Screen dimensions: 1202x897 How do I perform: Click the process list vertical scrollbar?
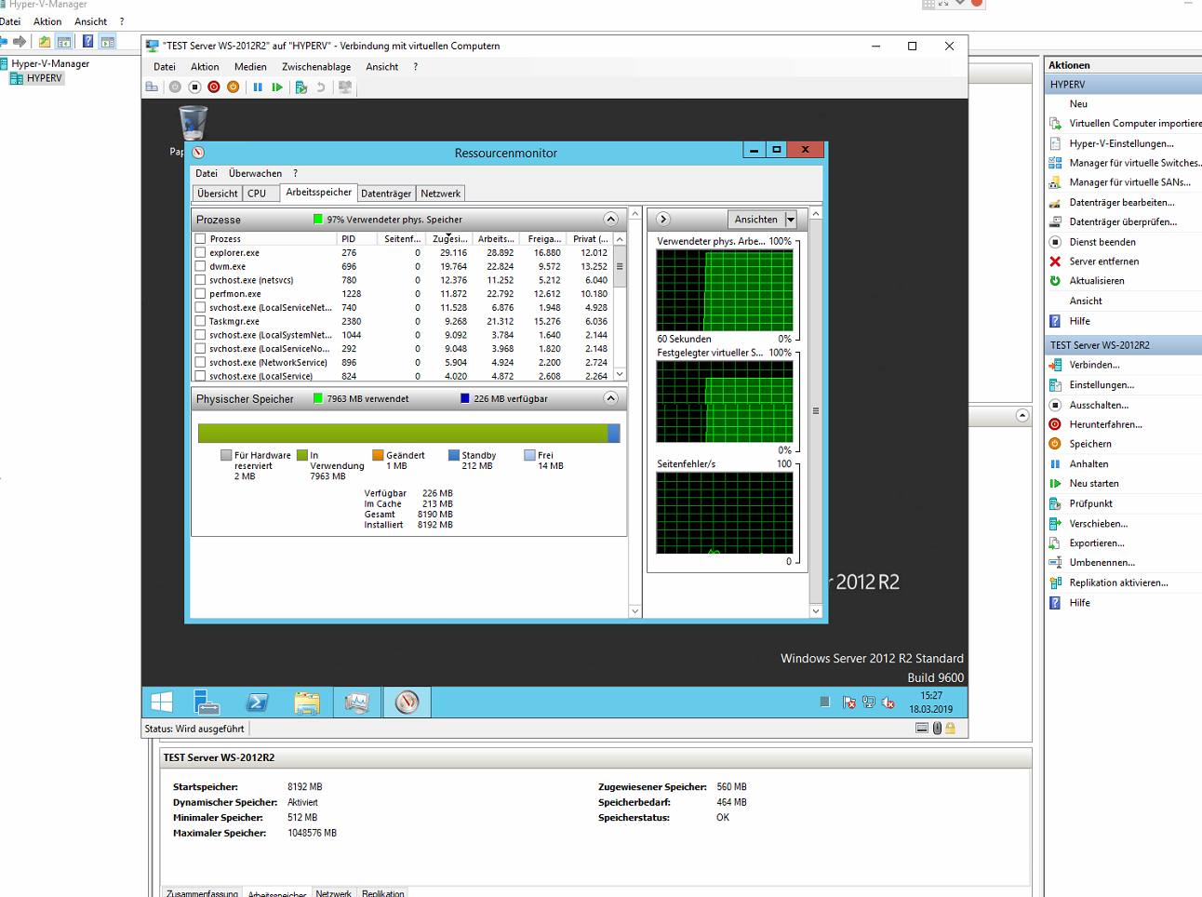[x=620, y=307]
